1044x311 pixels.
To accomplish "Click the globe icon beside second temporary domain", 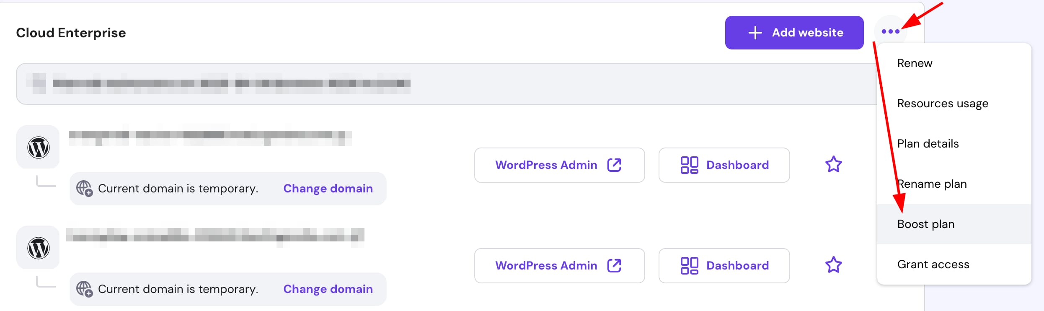I will pyautogui.click(x=84, y=289).
